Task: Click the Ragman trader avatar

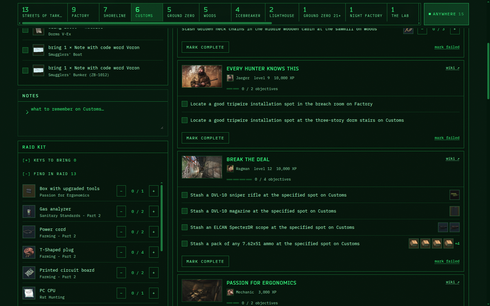Action: click(230, 169)
